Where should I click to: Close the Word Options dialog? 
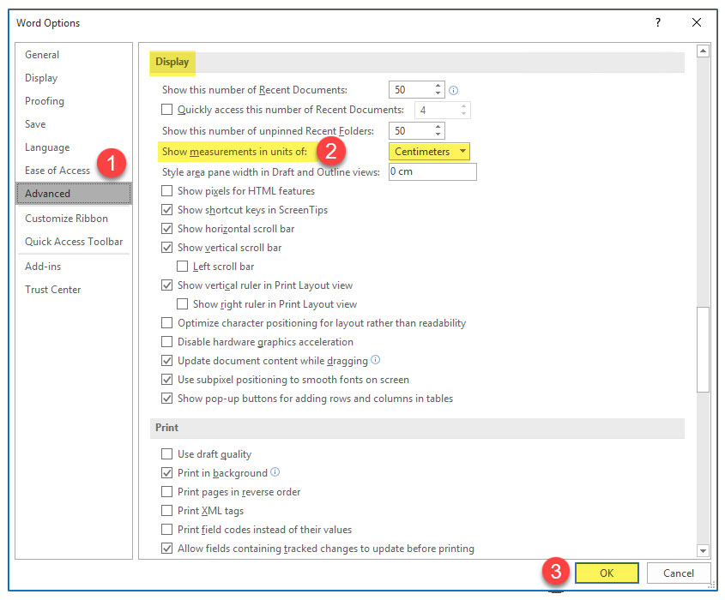pos(697,22)
